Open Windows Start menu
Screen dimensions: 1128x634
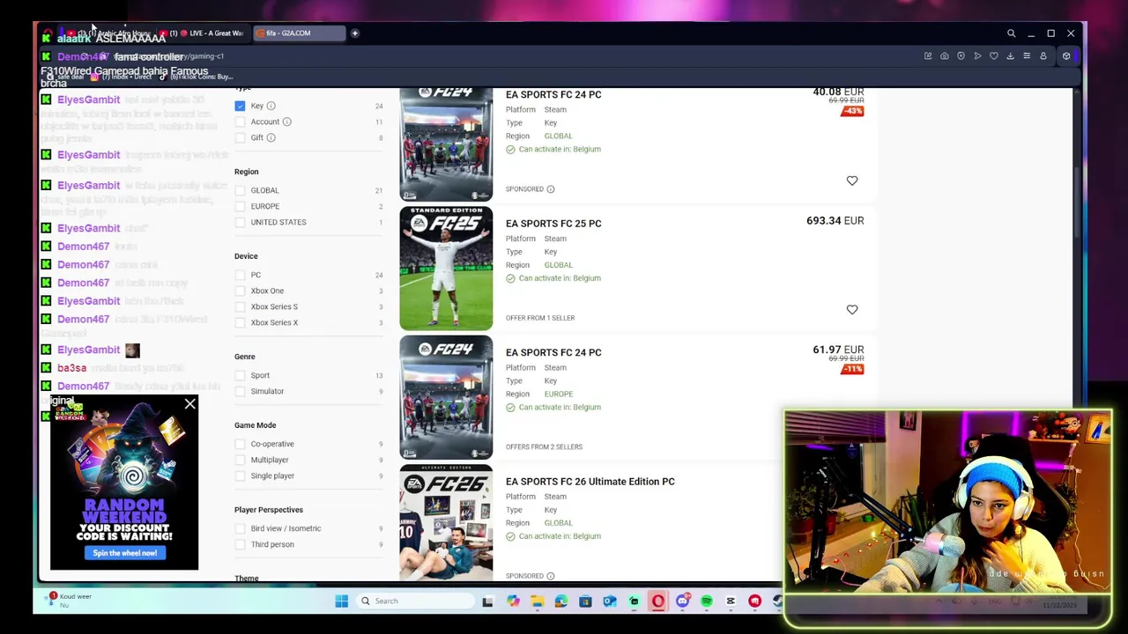(341, 601)
